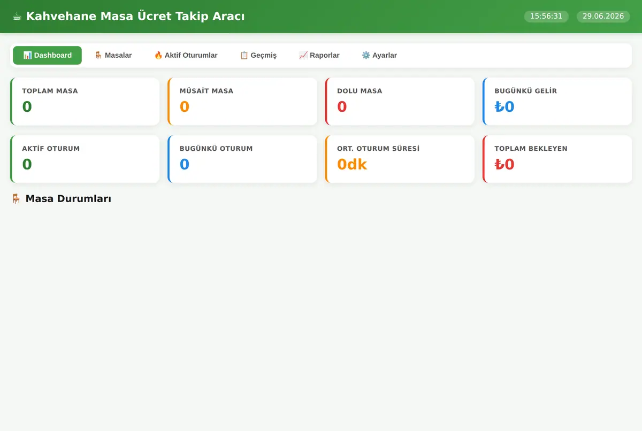Screen dimensions: 642x431
Task: Open the Ayarlar settings tab
Action: coord(379,55)
